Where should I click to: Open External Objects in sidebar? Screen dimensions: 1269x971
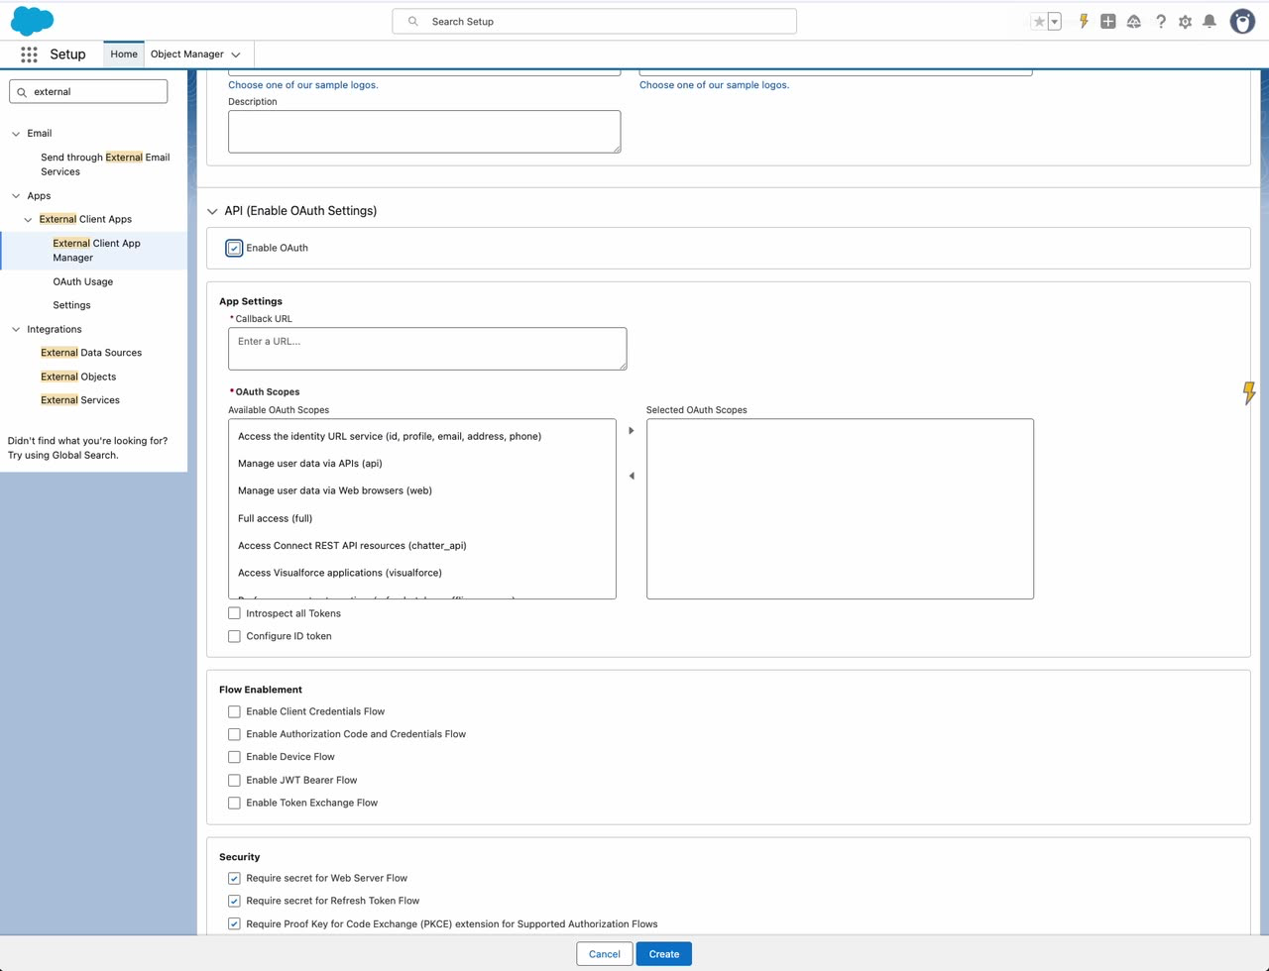tap(78, 377)
